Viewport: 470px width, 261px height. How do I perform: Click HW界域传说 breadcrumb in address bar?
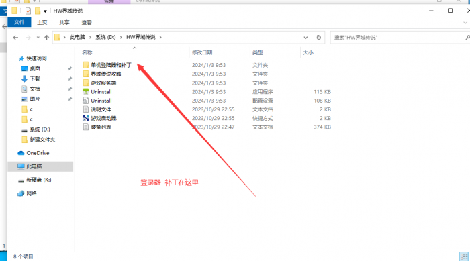point(141,37)
